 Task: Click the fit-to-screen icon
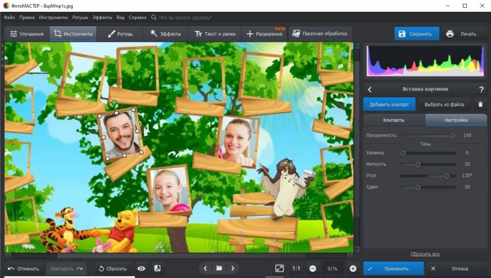[x=280, y=268]
